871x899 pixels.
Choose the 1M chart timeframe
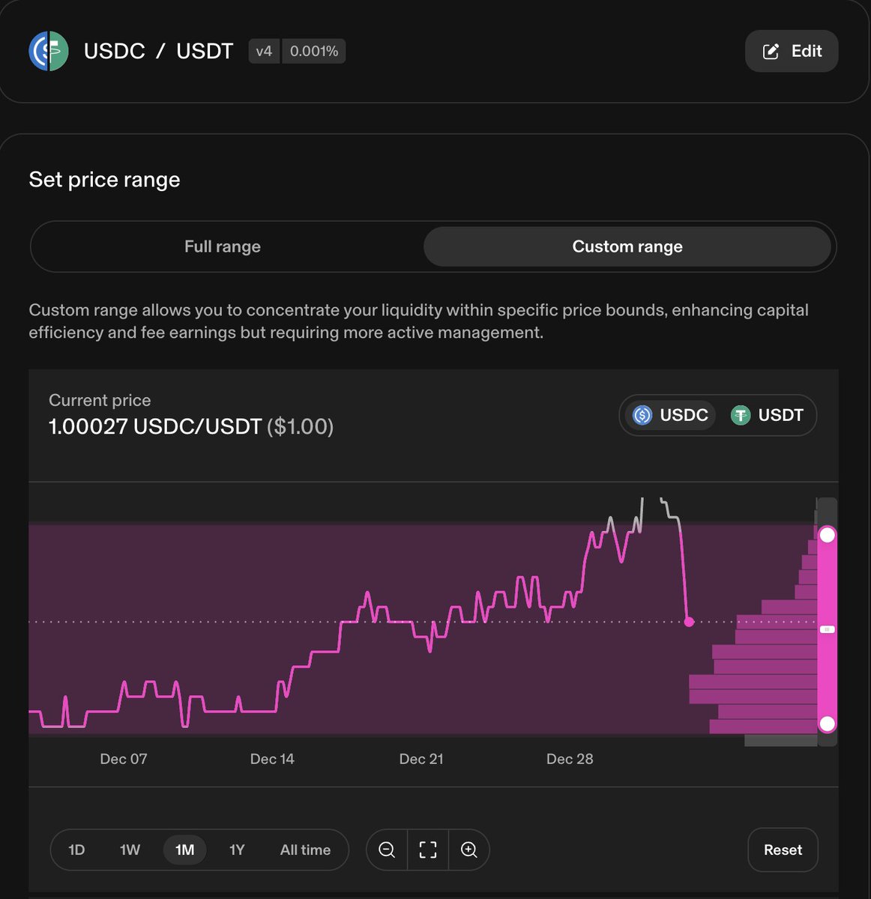(x=184, y=850)
